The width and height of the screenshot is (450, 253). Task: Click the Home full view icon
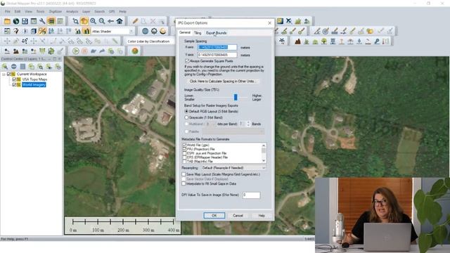[x=120, y=21]
